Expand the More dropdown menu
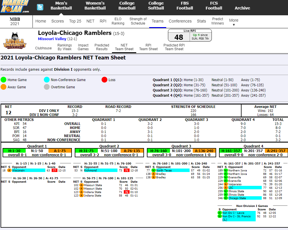Viewport: 288px width, 230px height. [x=234, y=22]
